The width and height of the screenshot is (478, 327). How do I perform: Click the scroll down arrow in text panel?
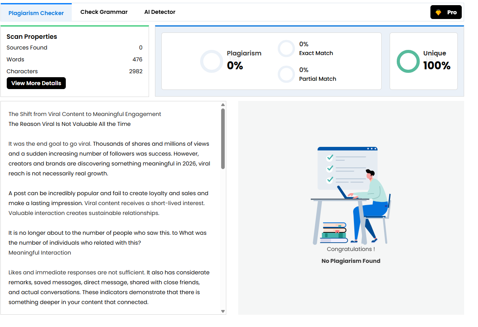(223, 311)
